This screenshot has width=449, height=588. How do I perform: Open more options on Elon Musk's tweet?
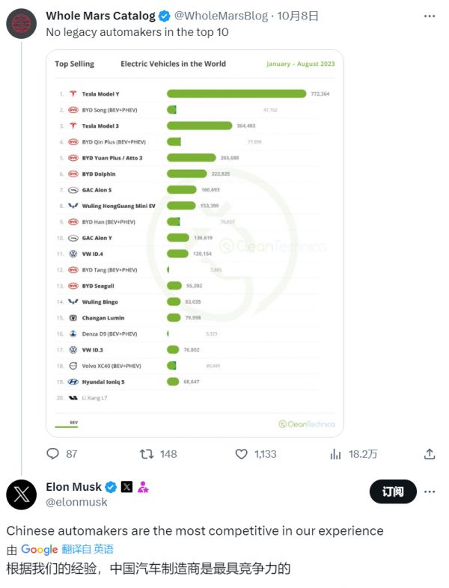pos(430,491)
